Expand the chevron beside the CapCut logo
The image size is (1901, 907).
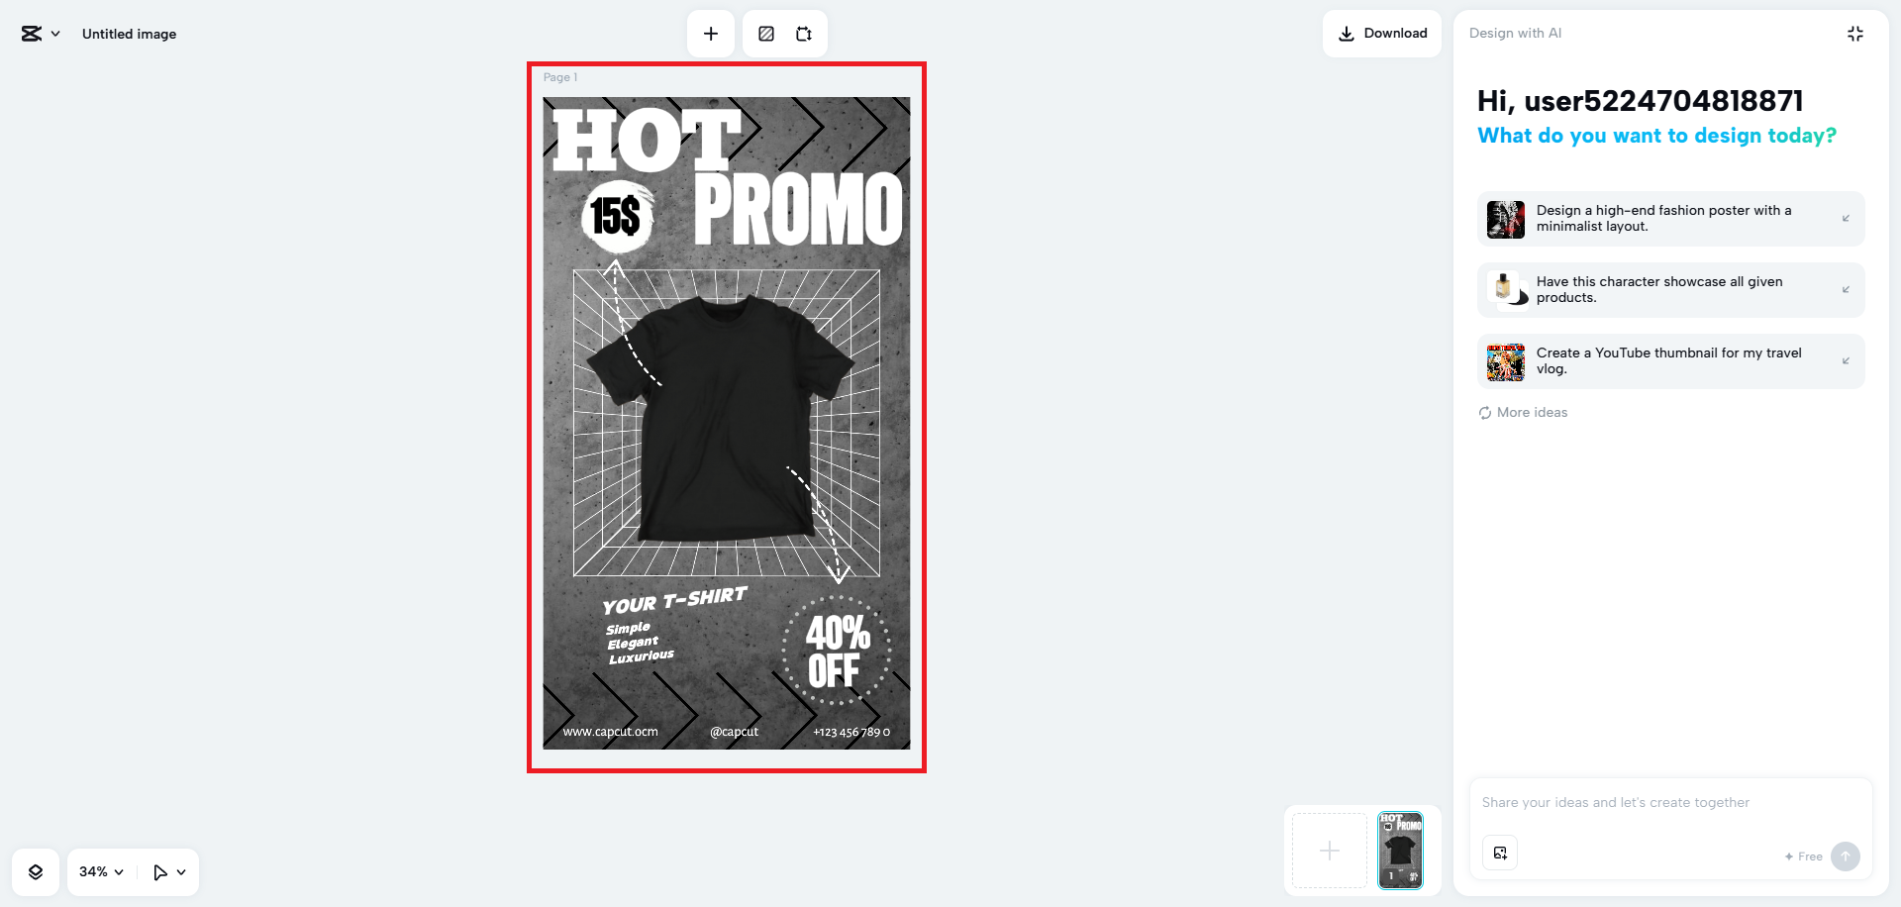55,34
